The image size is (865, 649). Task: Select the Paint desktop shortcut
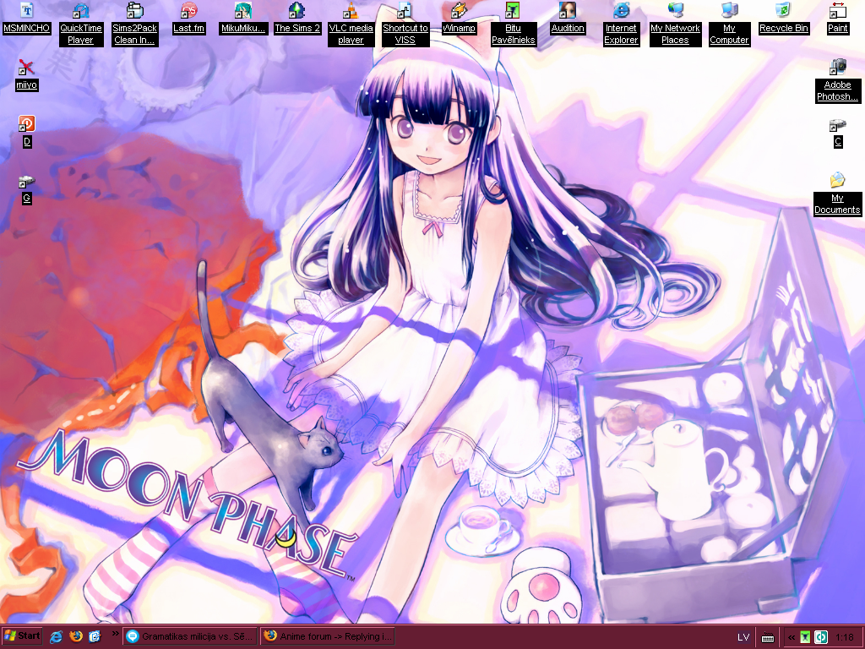[837, 19]
